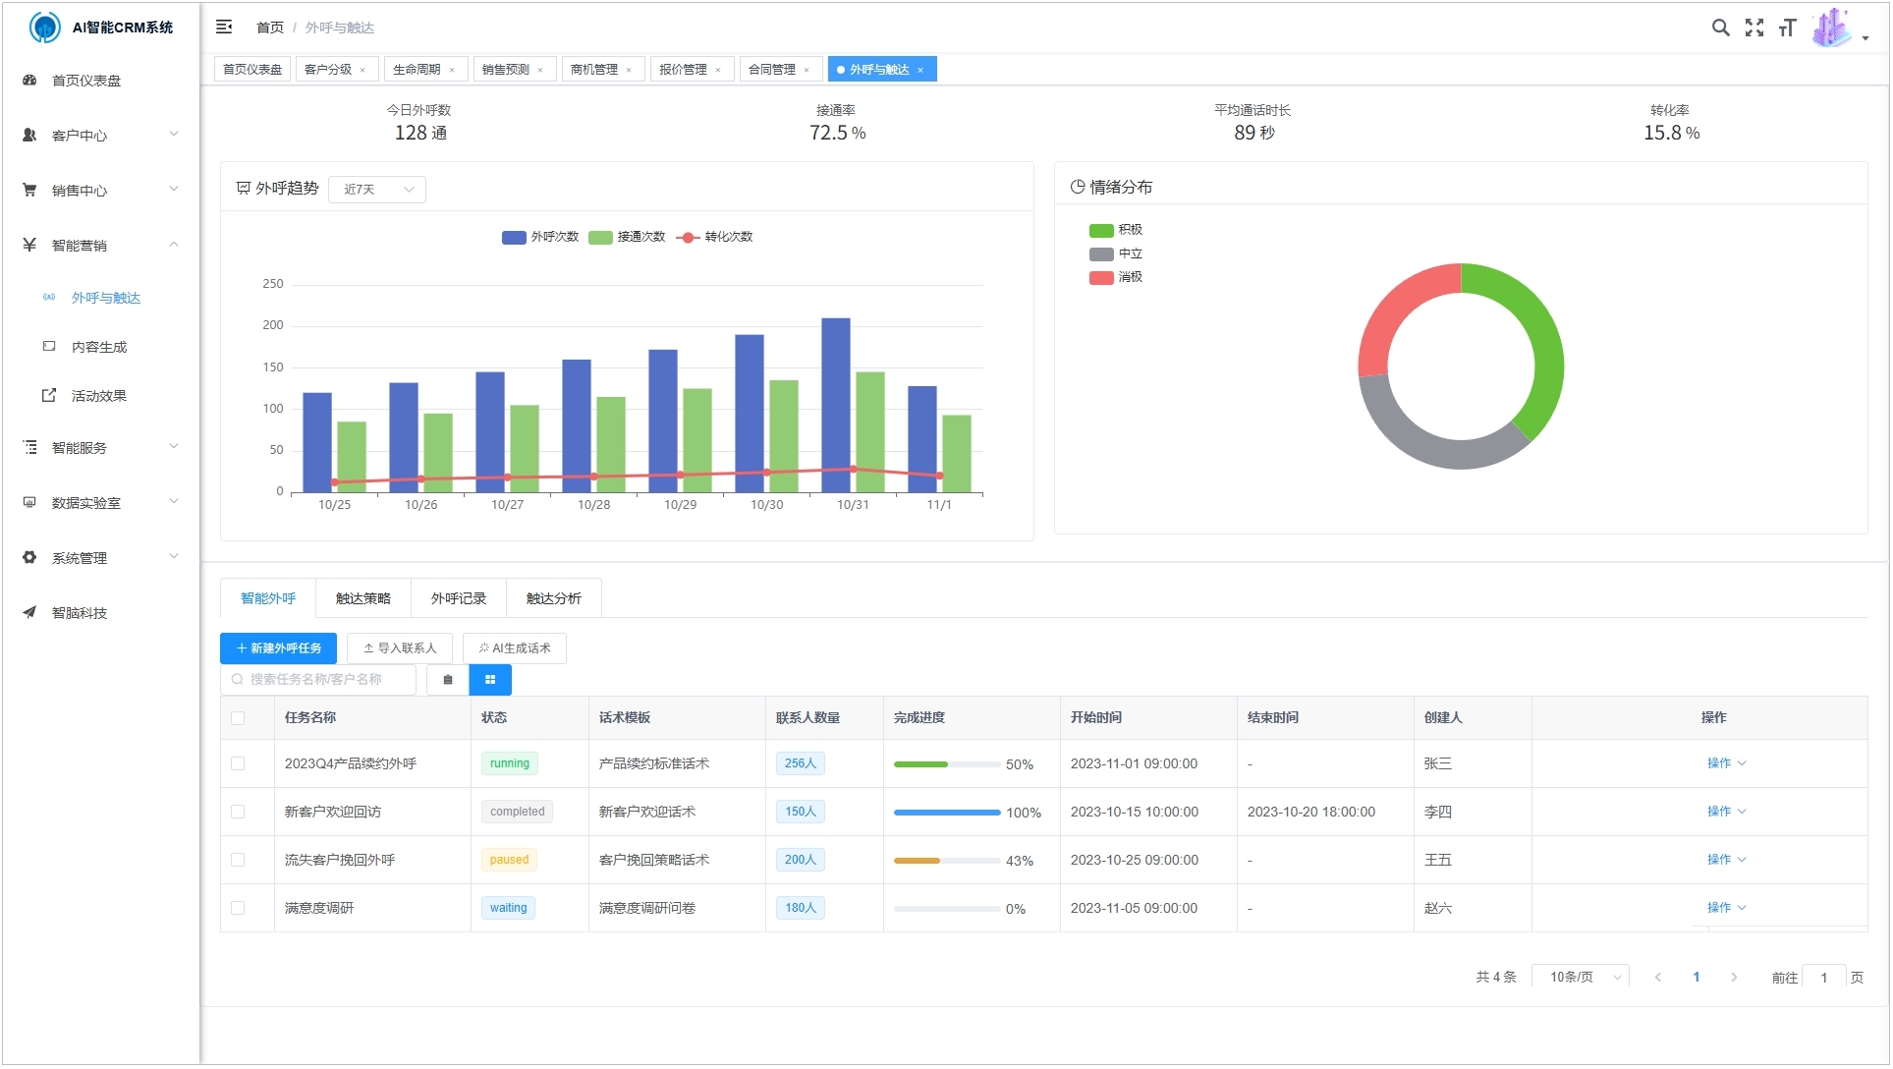Screen dimensions: 1893x1069
Task: Select the 满意度调研 row checkbox
Action: (238, 909)
